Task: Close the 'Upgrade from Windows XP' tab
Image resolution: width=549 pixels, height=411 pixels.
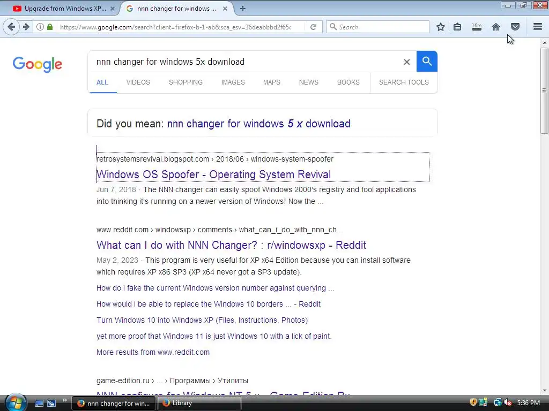Action: [113, 9]
